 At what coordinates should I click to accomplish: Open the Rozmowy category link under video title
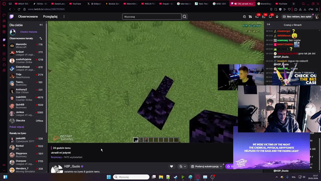pyautogui.click(x=56, y=157)
